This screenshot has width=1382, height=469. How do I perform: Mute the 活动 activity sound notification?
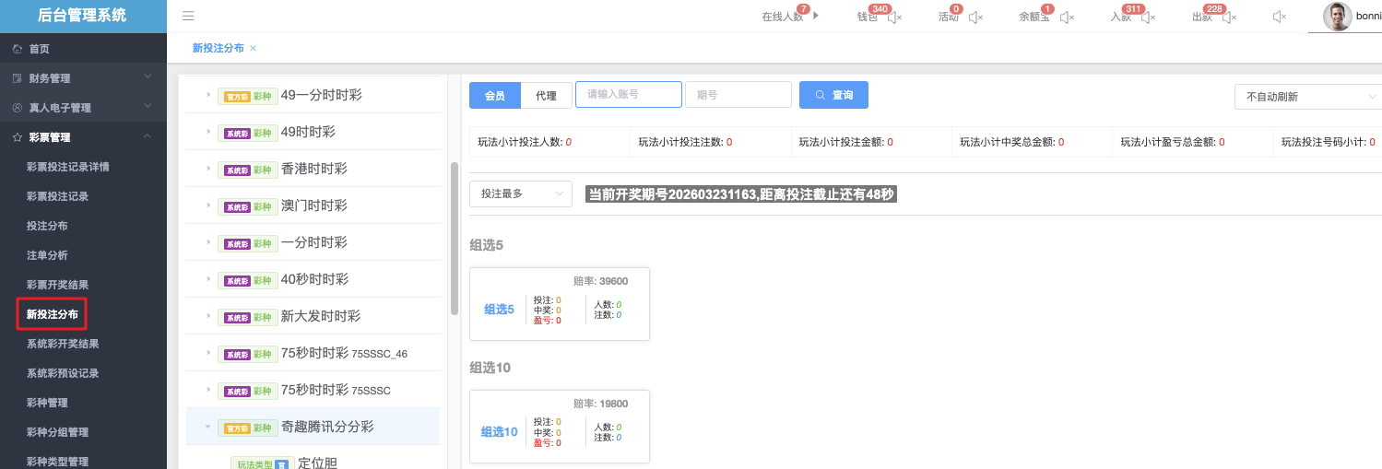[975, 17]
